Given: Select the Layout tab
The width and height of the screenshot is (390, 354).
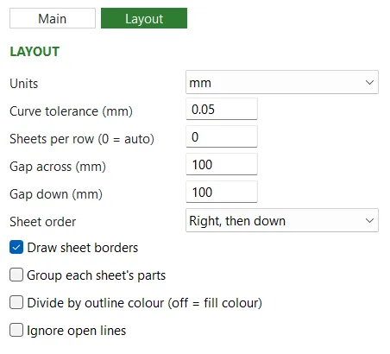Looking at the screenshot, I should (144, 18).
